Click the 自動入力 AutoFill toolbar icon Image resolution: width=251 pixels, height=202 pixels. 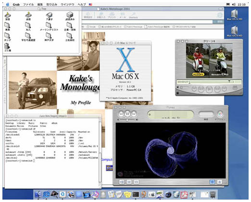pyautogui.click(x=101, y=15)
